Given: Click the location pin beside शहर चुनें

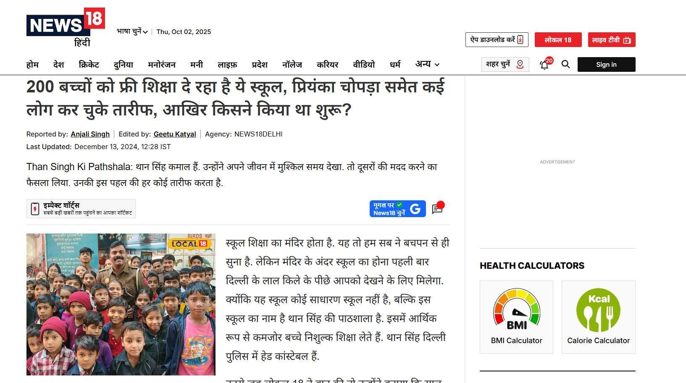Looking at the screenshot, I should 520,64.
